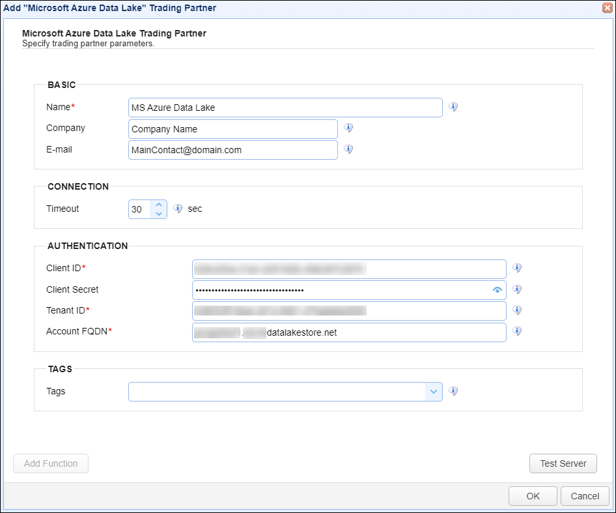
Task: Click the info icon beside Client ID
Action: pyautogui.click(x=517, y=268)
